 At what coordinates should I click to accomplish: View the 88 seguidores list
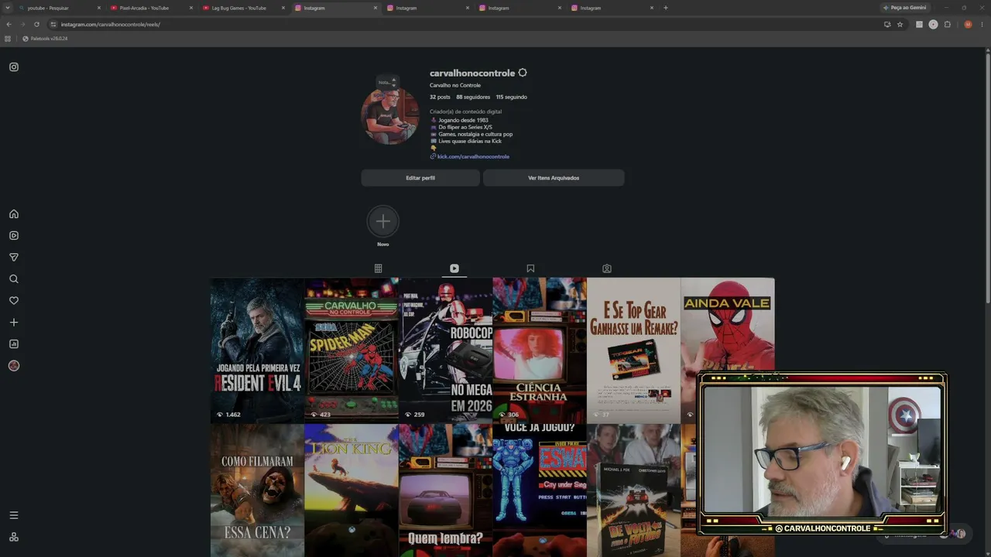click(x=473, y=97)
